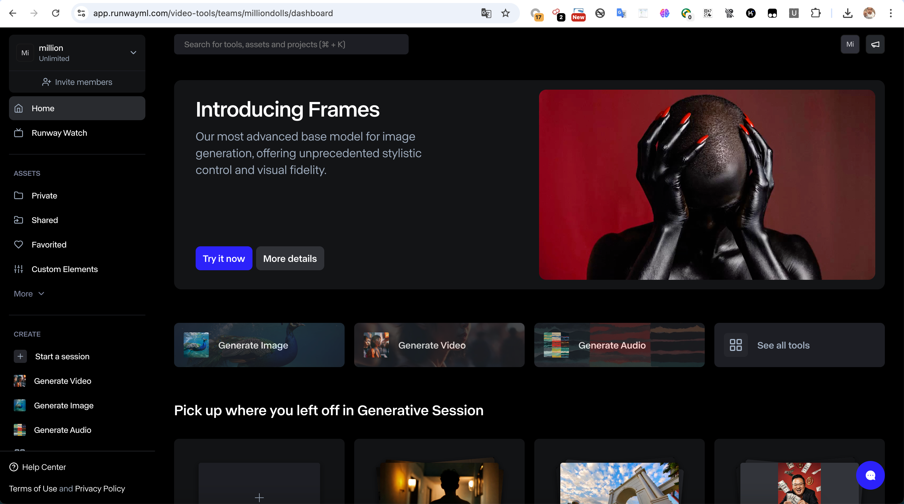Click the Runway Watch TV icon
This screenshot has width=904, height=504.
pyautogui.click(x=19, y=133)
